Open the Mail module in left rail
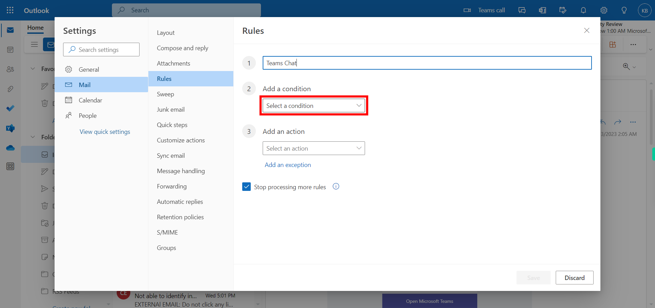 [10, 30]
